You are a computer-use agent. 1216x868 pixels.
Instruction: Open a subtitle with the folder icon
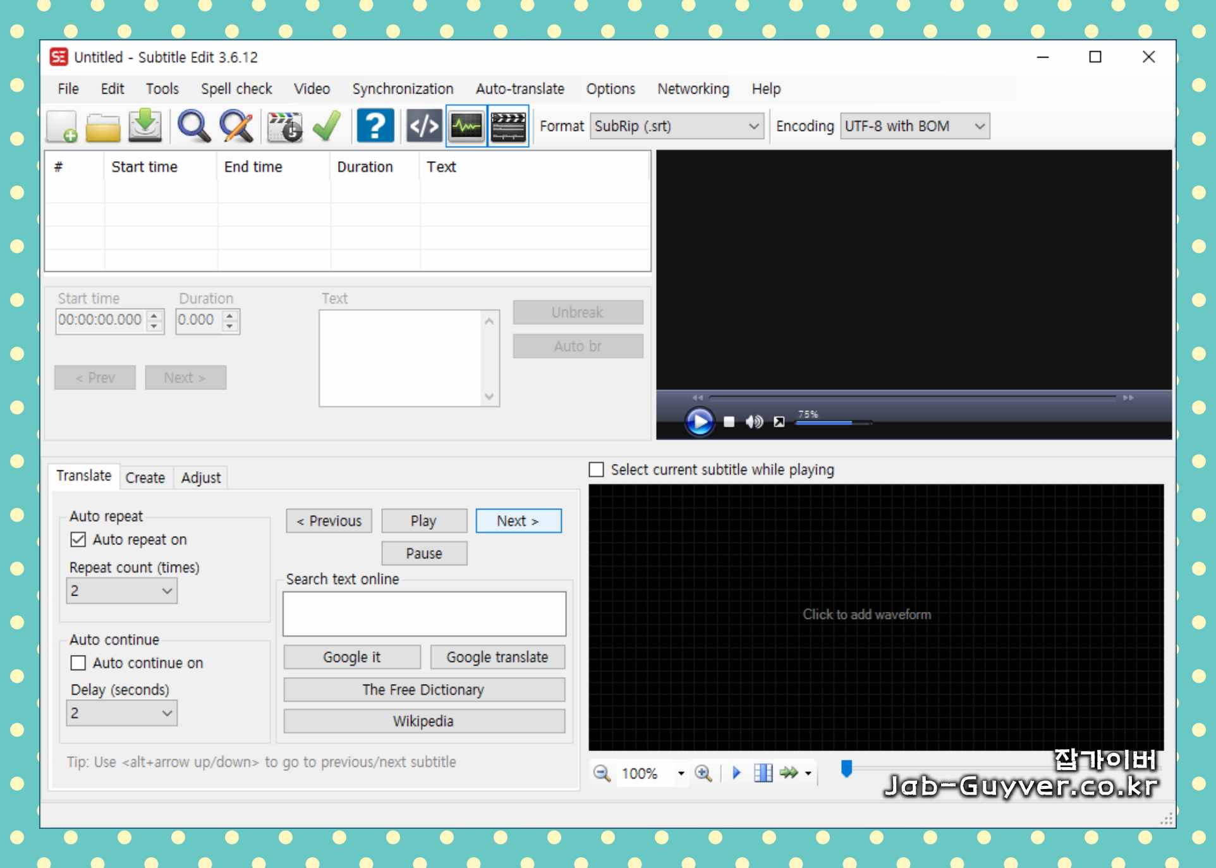[x=103, y=126]
